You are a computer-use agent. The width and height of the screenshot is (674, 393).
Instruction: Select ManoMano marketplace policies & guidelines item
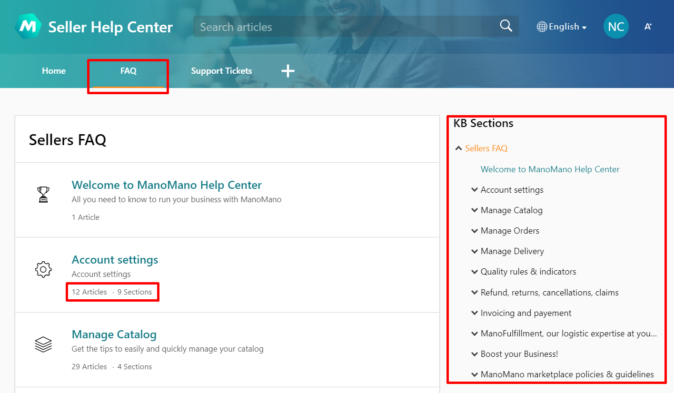point(567,374)
